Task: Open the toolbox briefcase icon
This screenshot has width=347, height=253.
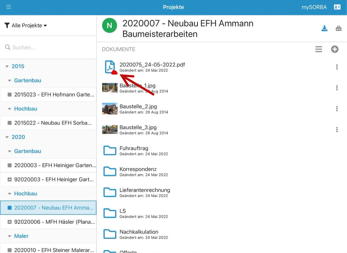Action: tap(339, 29)
